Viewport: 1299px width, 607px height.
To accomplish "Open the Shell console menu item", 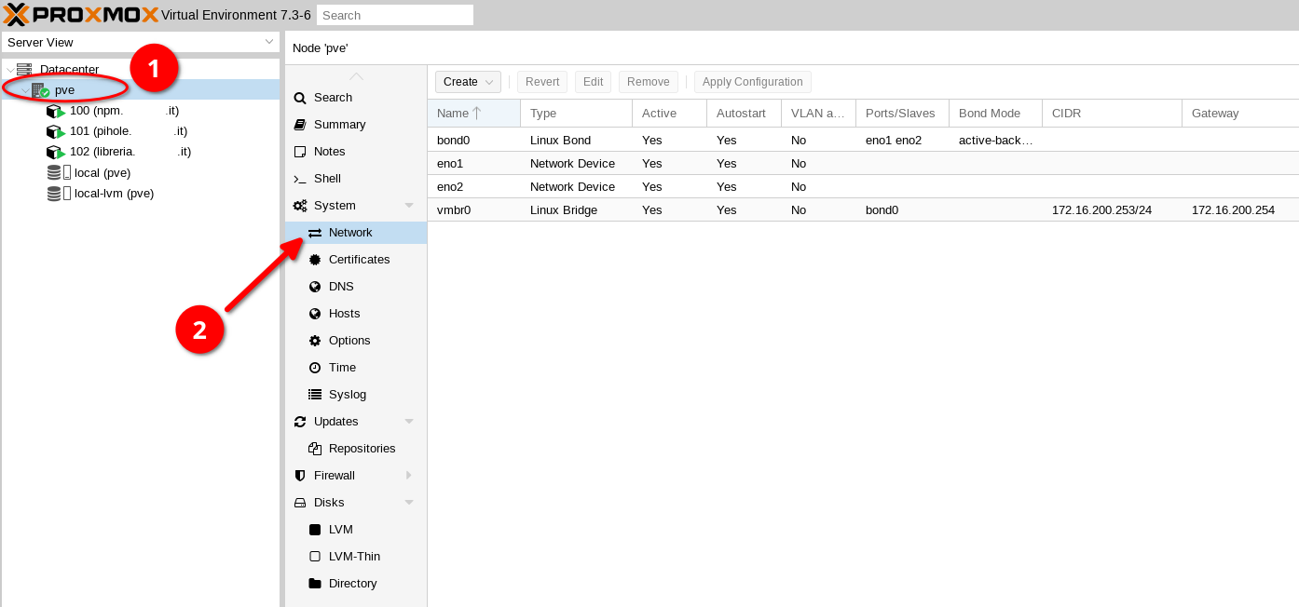I will 356,179.
